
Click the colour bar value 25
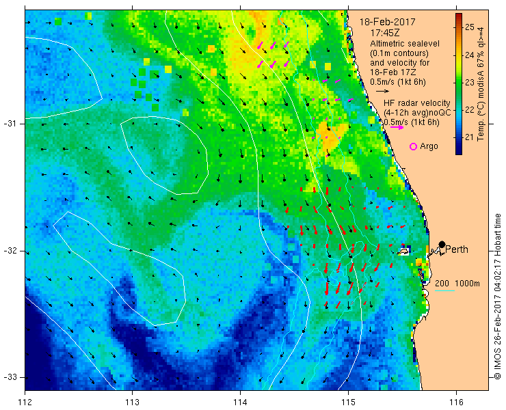[x=470, y=27]
